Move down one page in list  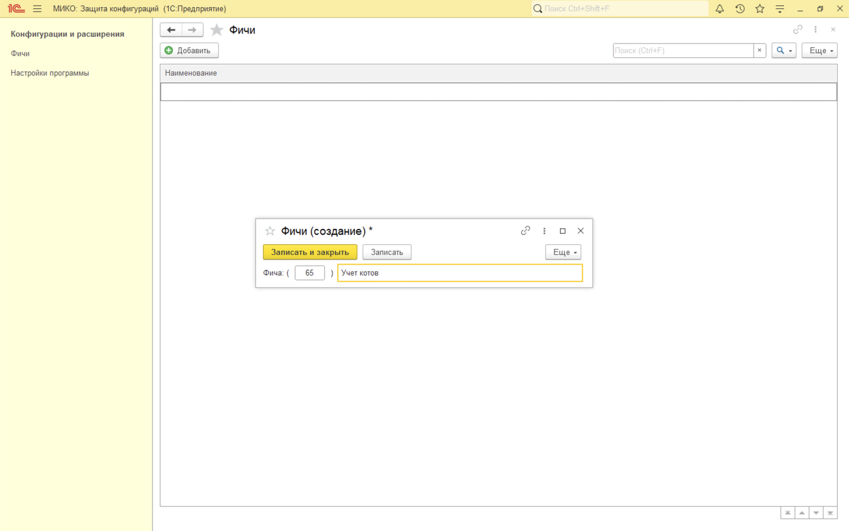pyautogui.click(x=816, y=513)
